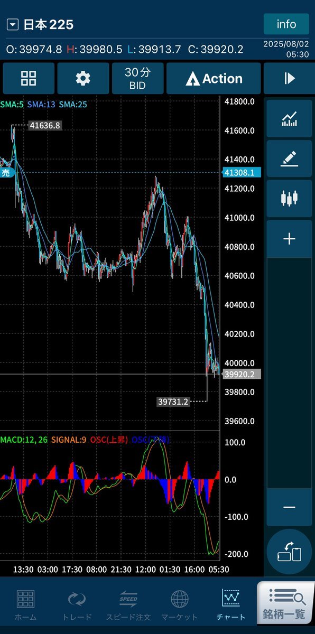This screenshot has width=315, height=634.
Task: Tap the 40000.0 price axis label
Action: pyautogui.click(x=239, y=363)
